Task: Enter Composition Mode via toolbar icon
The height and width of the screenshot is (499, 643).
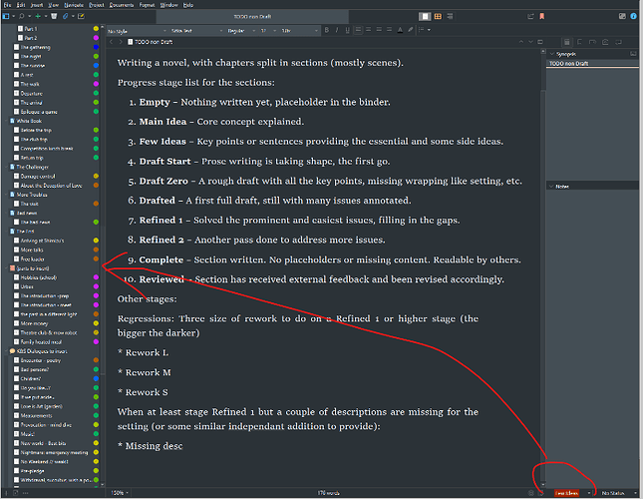Action: tap(622, 16)
